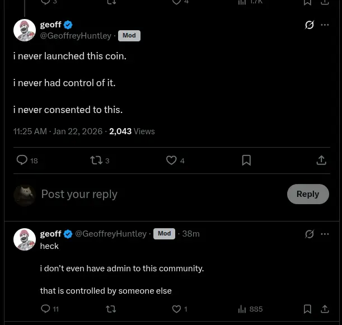Viewport: 342px width, 325px height.
Task: Bookmark the 'heck' reply
Action: (x=307, y=309)
